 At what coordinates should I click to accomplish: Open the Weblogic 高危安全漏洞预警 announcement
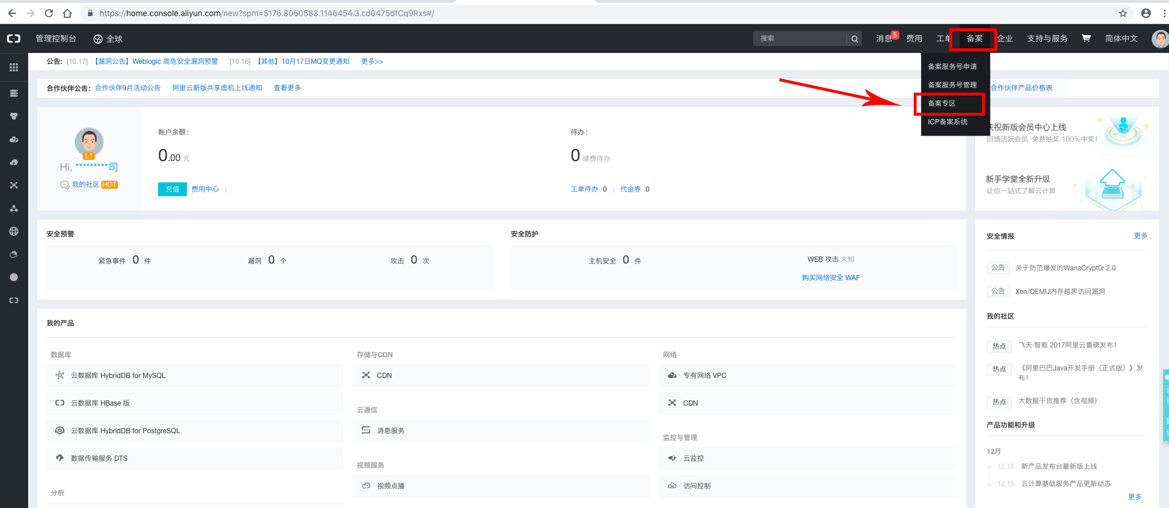point(156,62)
